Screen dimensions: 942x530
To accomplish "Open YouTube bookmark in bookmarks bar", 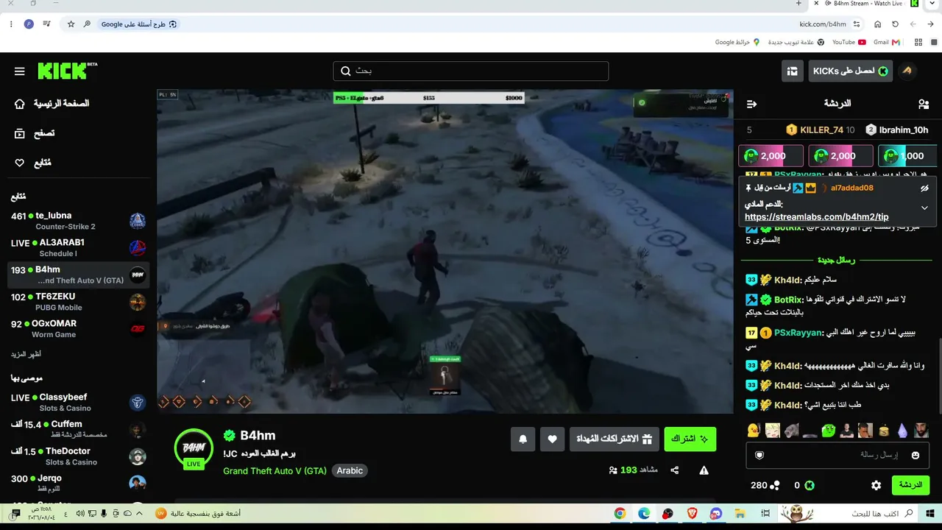I will click(849, 42).
